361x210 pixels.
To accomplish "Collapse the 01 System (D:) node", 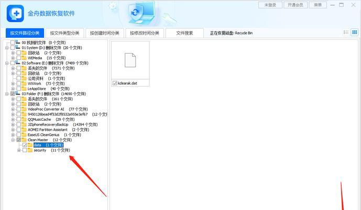I will tap(7, 48).
